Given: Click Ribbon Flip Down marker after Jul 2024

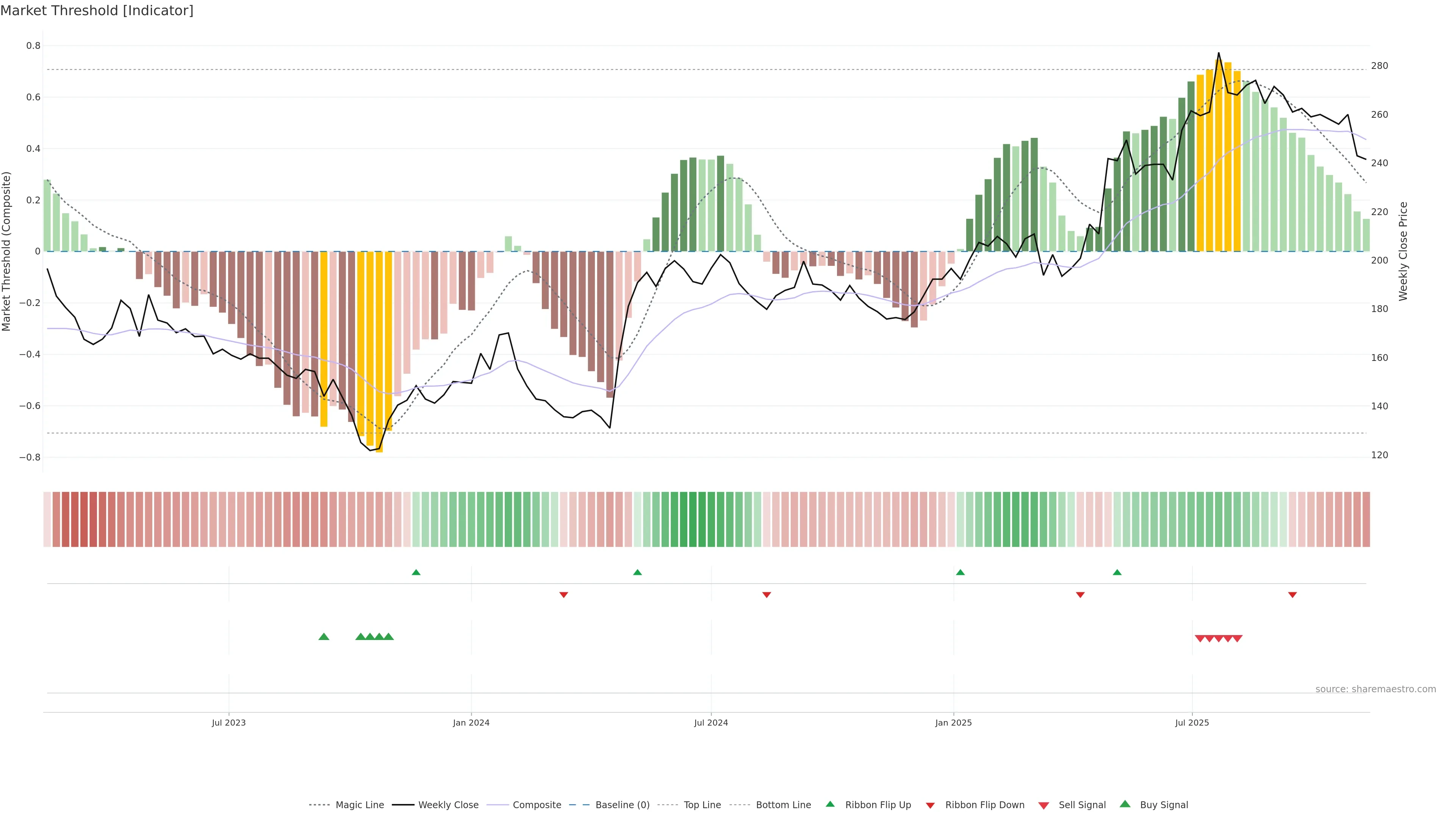Looking at the screenshot, I should (x=767, y=595).
